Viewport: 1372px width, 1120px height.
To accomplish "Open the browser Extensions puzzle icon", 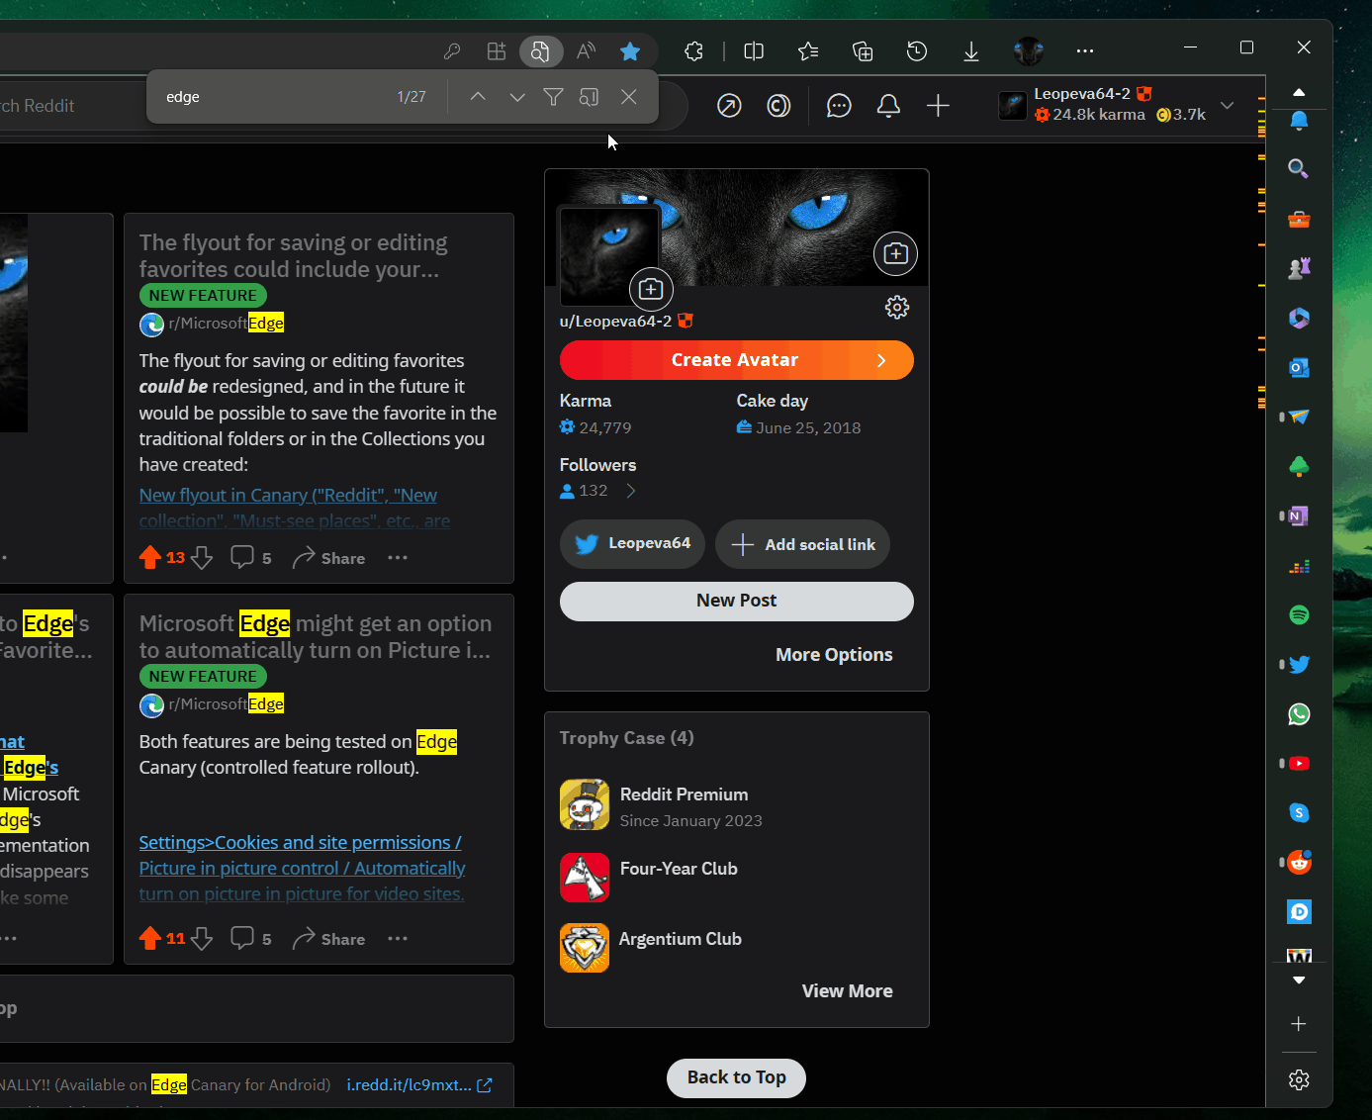I will tap(693, 51).
